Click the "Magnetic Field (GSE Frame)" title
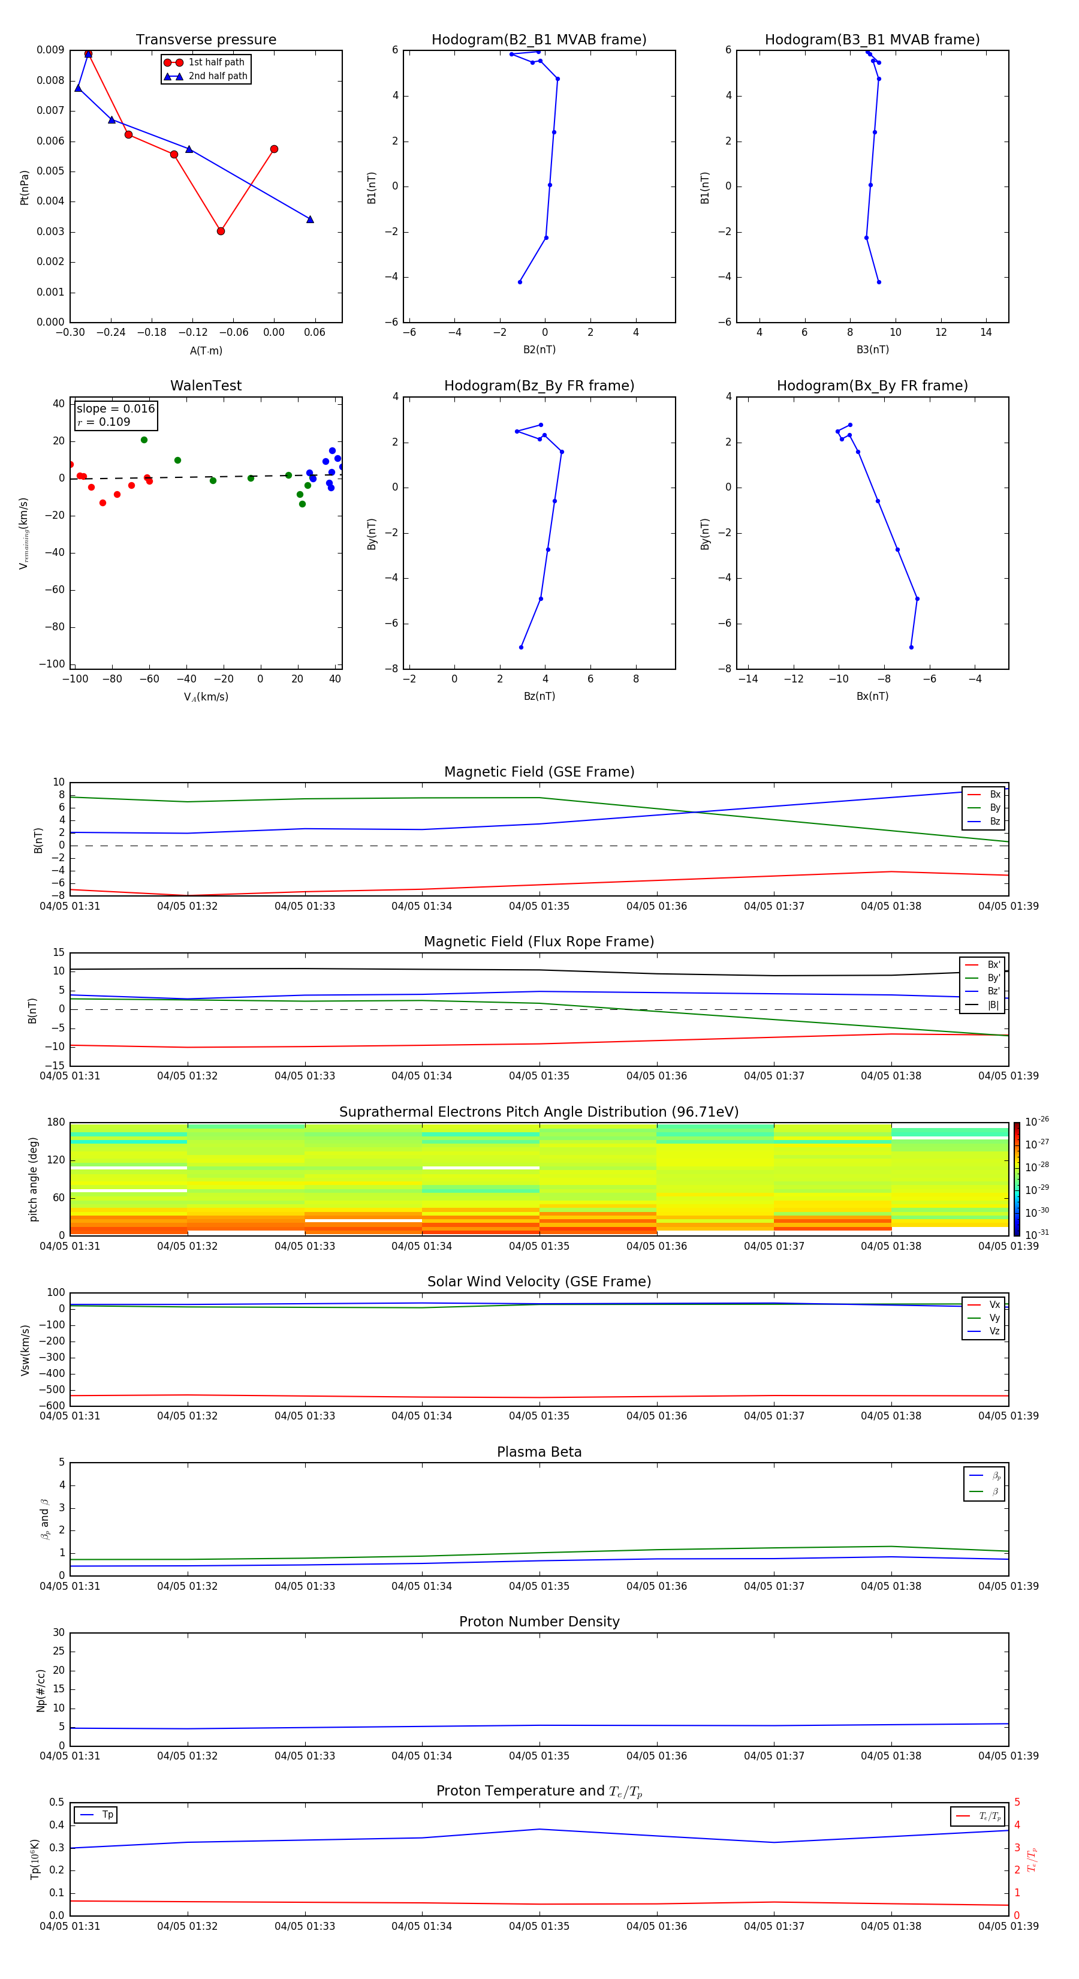Screen dimensions: 1079x1979 (x=539, y=772)
